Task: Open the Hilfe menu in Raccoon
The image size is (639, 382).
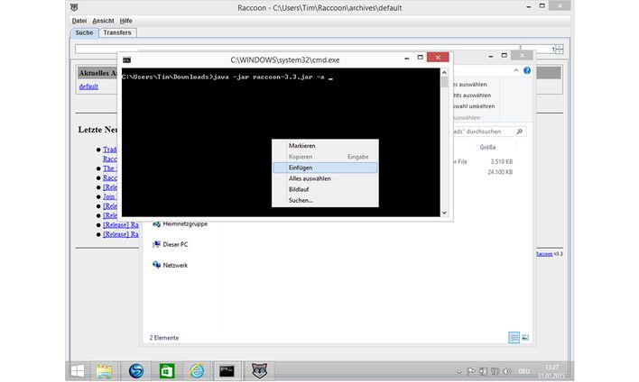Action: (126, 21)
